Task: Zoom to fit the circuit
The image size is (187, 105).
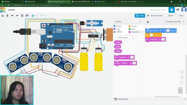Action: click(3, 22)
